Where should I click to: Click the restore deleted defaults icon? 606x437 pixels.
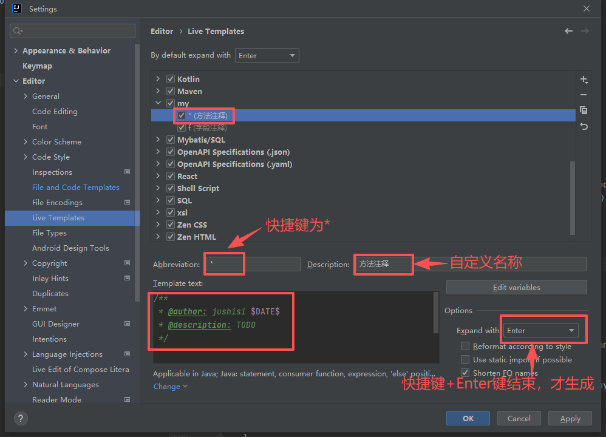[x=584, y=126]
